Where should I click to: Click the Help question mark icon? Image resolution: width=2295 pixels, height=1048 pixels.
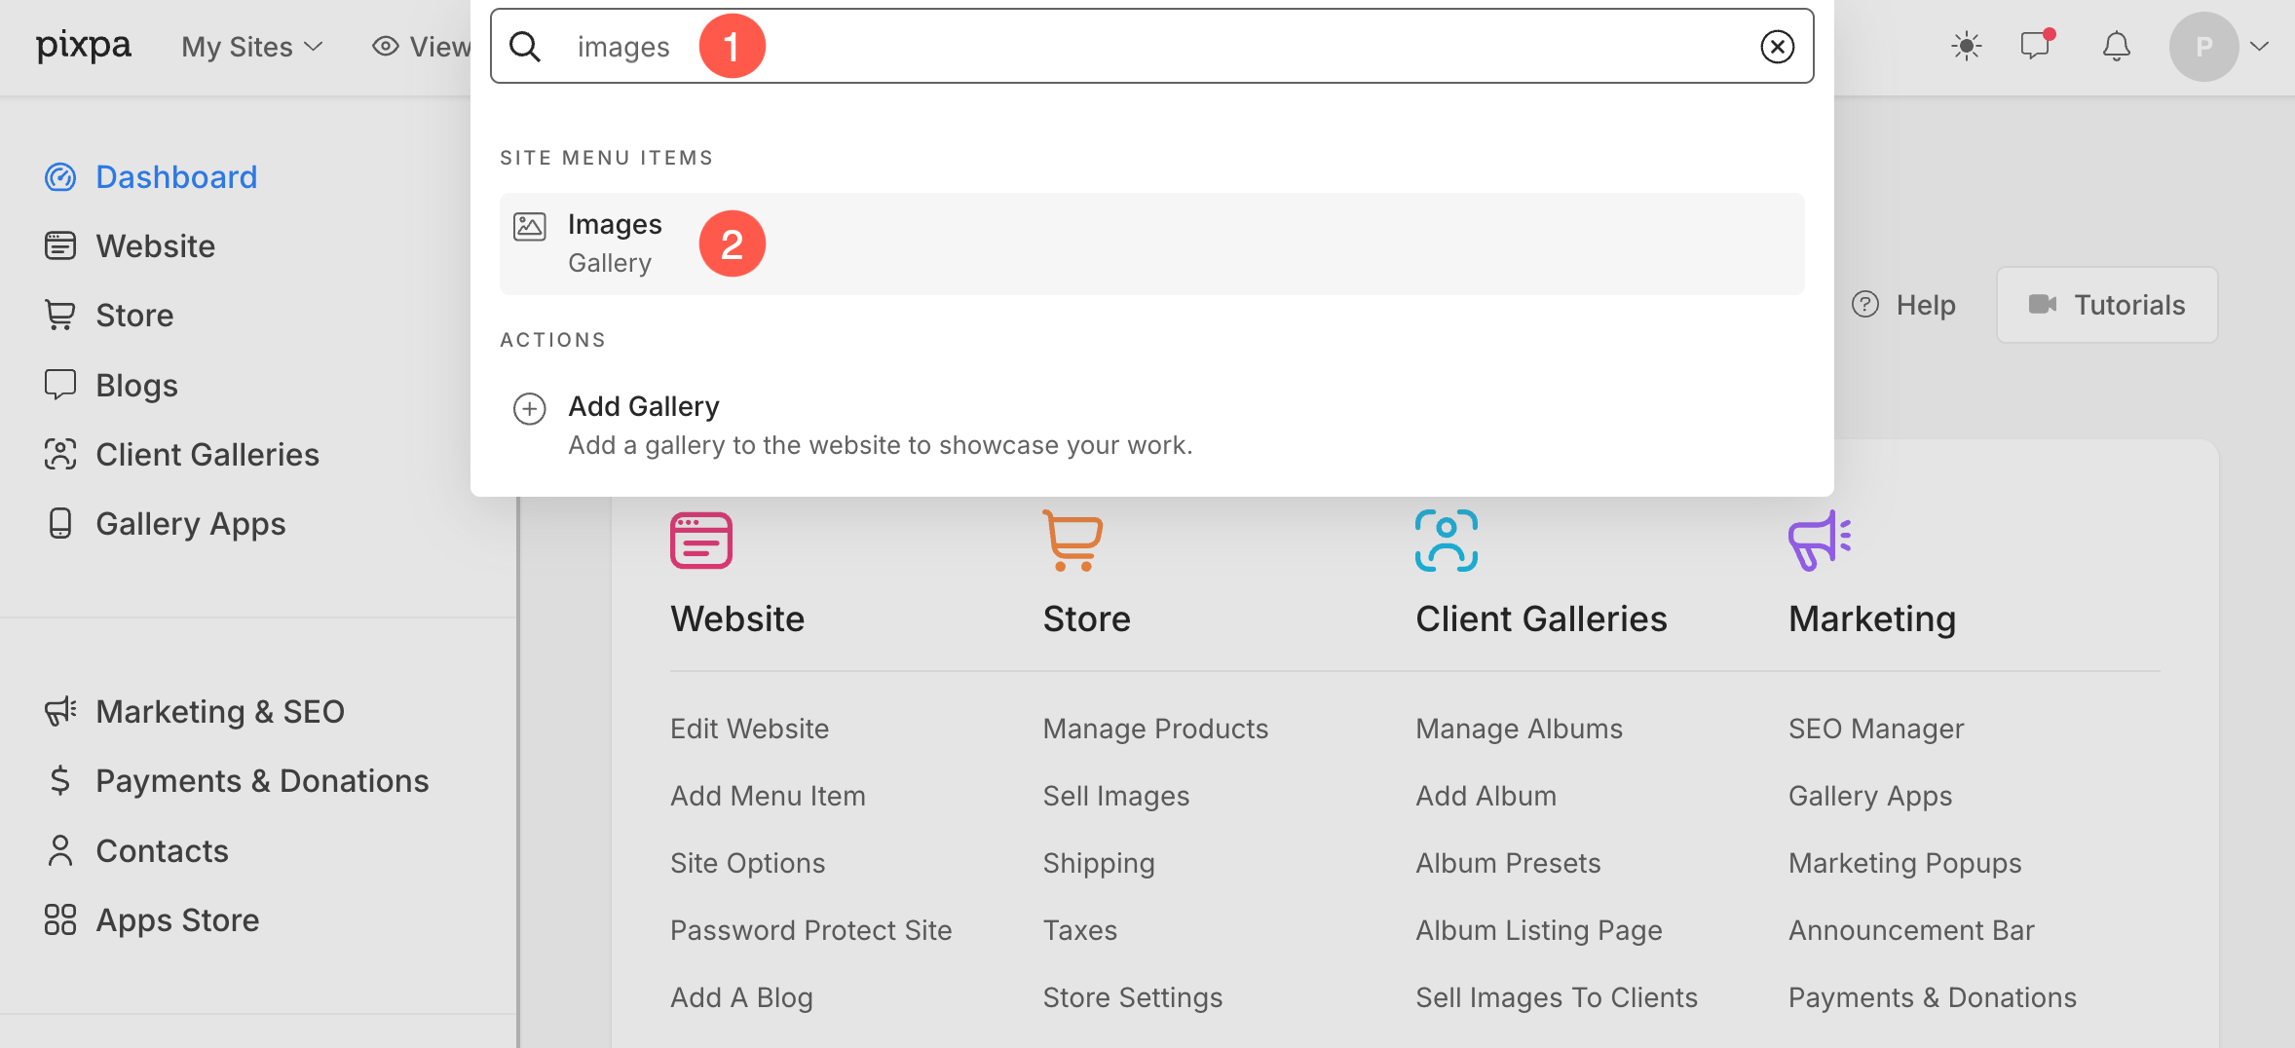pyautogui.click(x=1865, y=305)
